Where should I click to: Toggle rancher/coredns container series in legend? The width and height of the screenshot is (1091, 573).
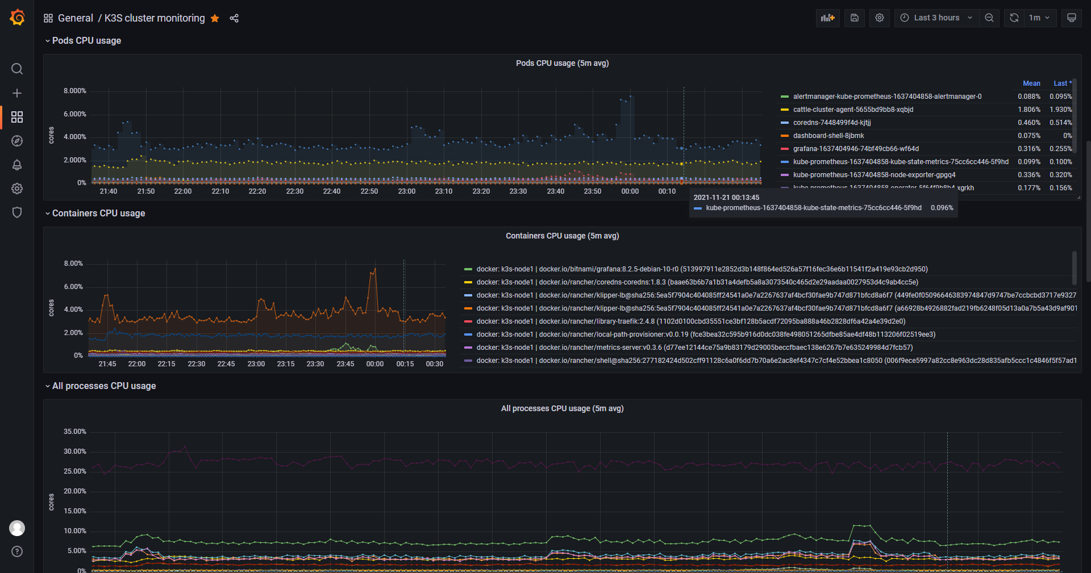click(x=697, y=282)
